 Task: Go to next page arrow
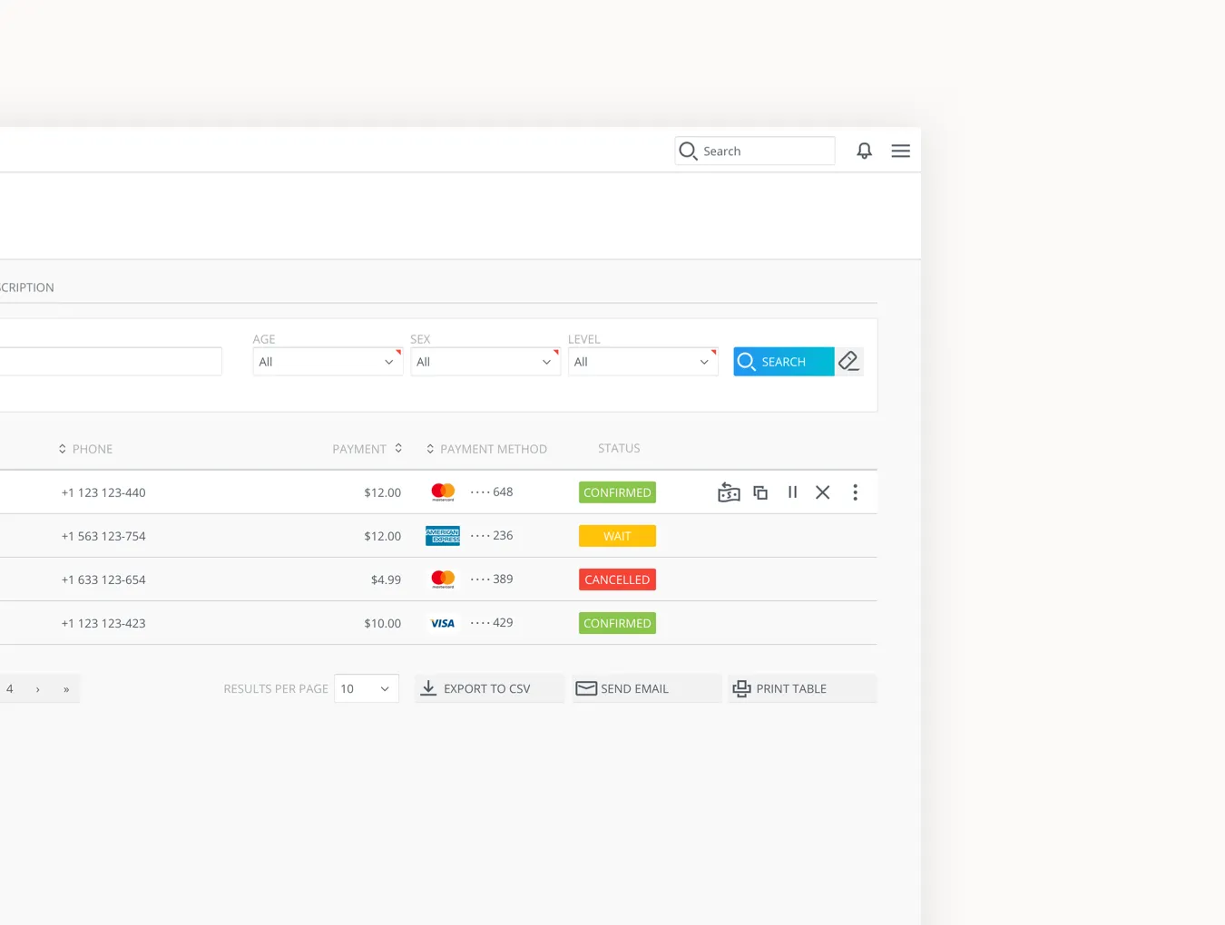pyautogui.click(x=37, y=688)
